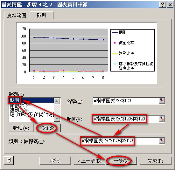The height and width of the screenshot is (170, 175).
Task: Select 期別 in the series list
Action: [31, 100]
